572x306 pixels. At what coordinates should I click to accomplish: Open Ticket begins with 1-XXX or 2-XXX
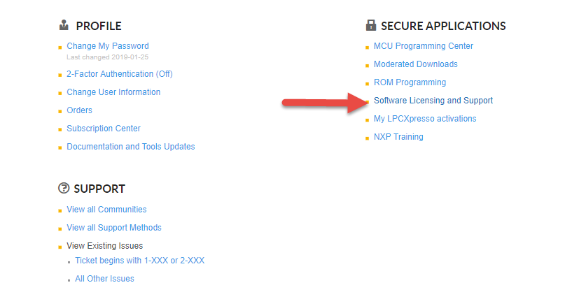(x=139, y=261)
